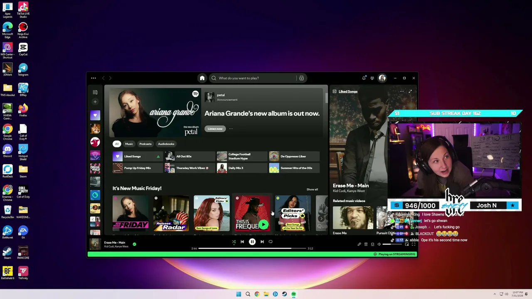Image resolution: width=532 pixels, height=299 pixels.
Task: Open the Daily Mix 3 tile
Action: click(242, 168)
